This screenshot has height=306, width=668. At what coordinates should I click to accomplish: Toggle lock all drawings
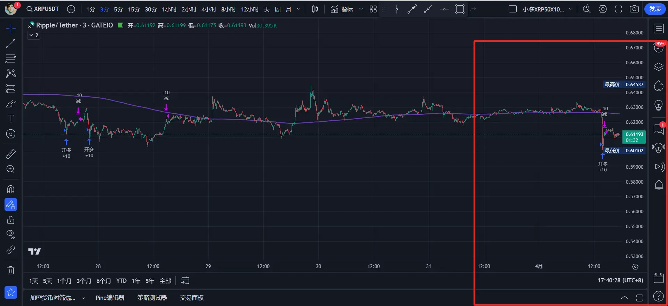11,220
